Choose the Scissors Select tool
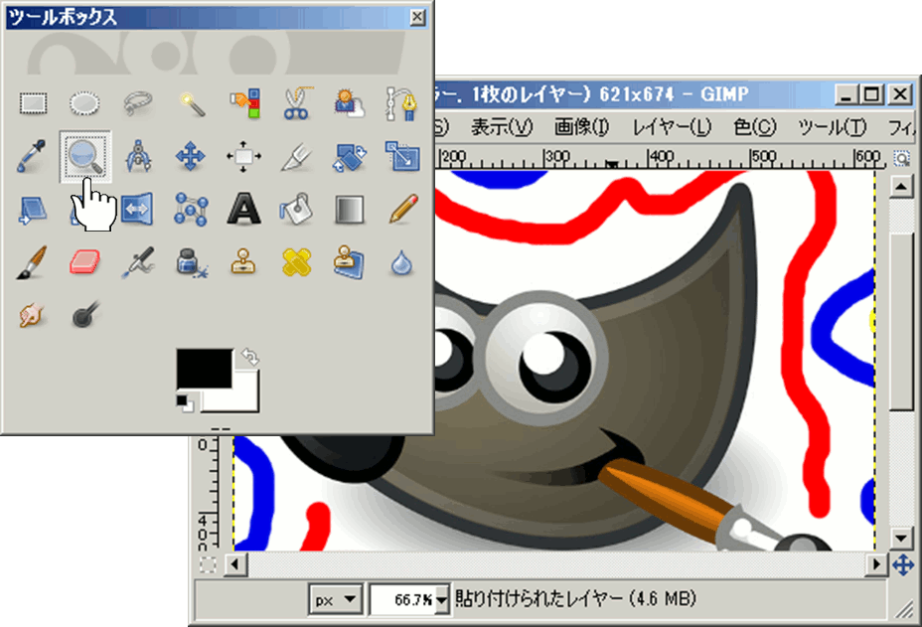The width and height of the screenshot is (922, 627). click(x=295, y=101)
